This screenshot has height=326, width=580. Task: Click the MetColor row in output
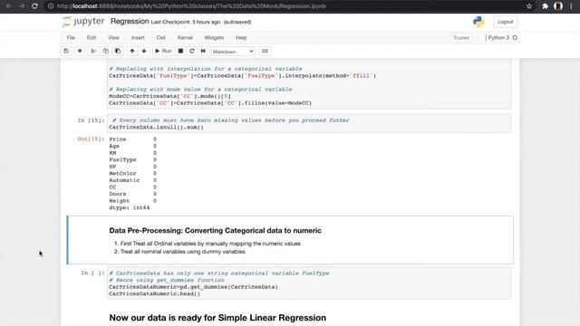tap(133, 173)
